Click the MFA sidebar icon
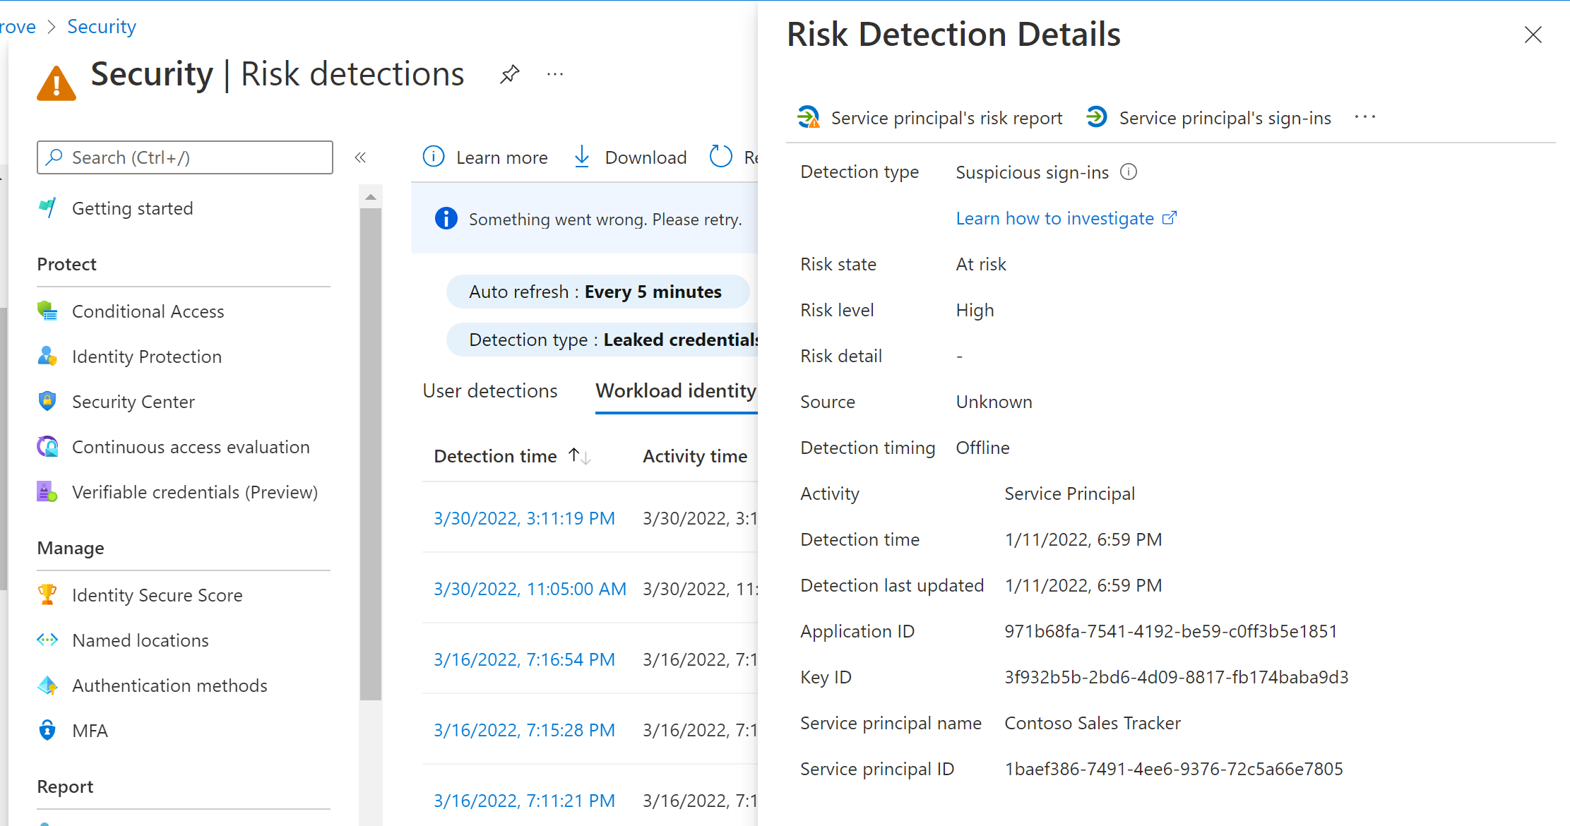The height and width of the screenshot is (826, 1570). (48, 729)
